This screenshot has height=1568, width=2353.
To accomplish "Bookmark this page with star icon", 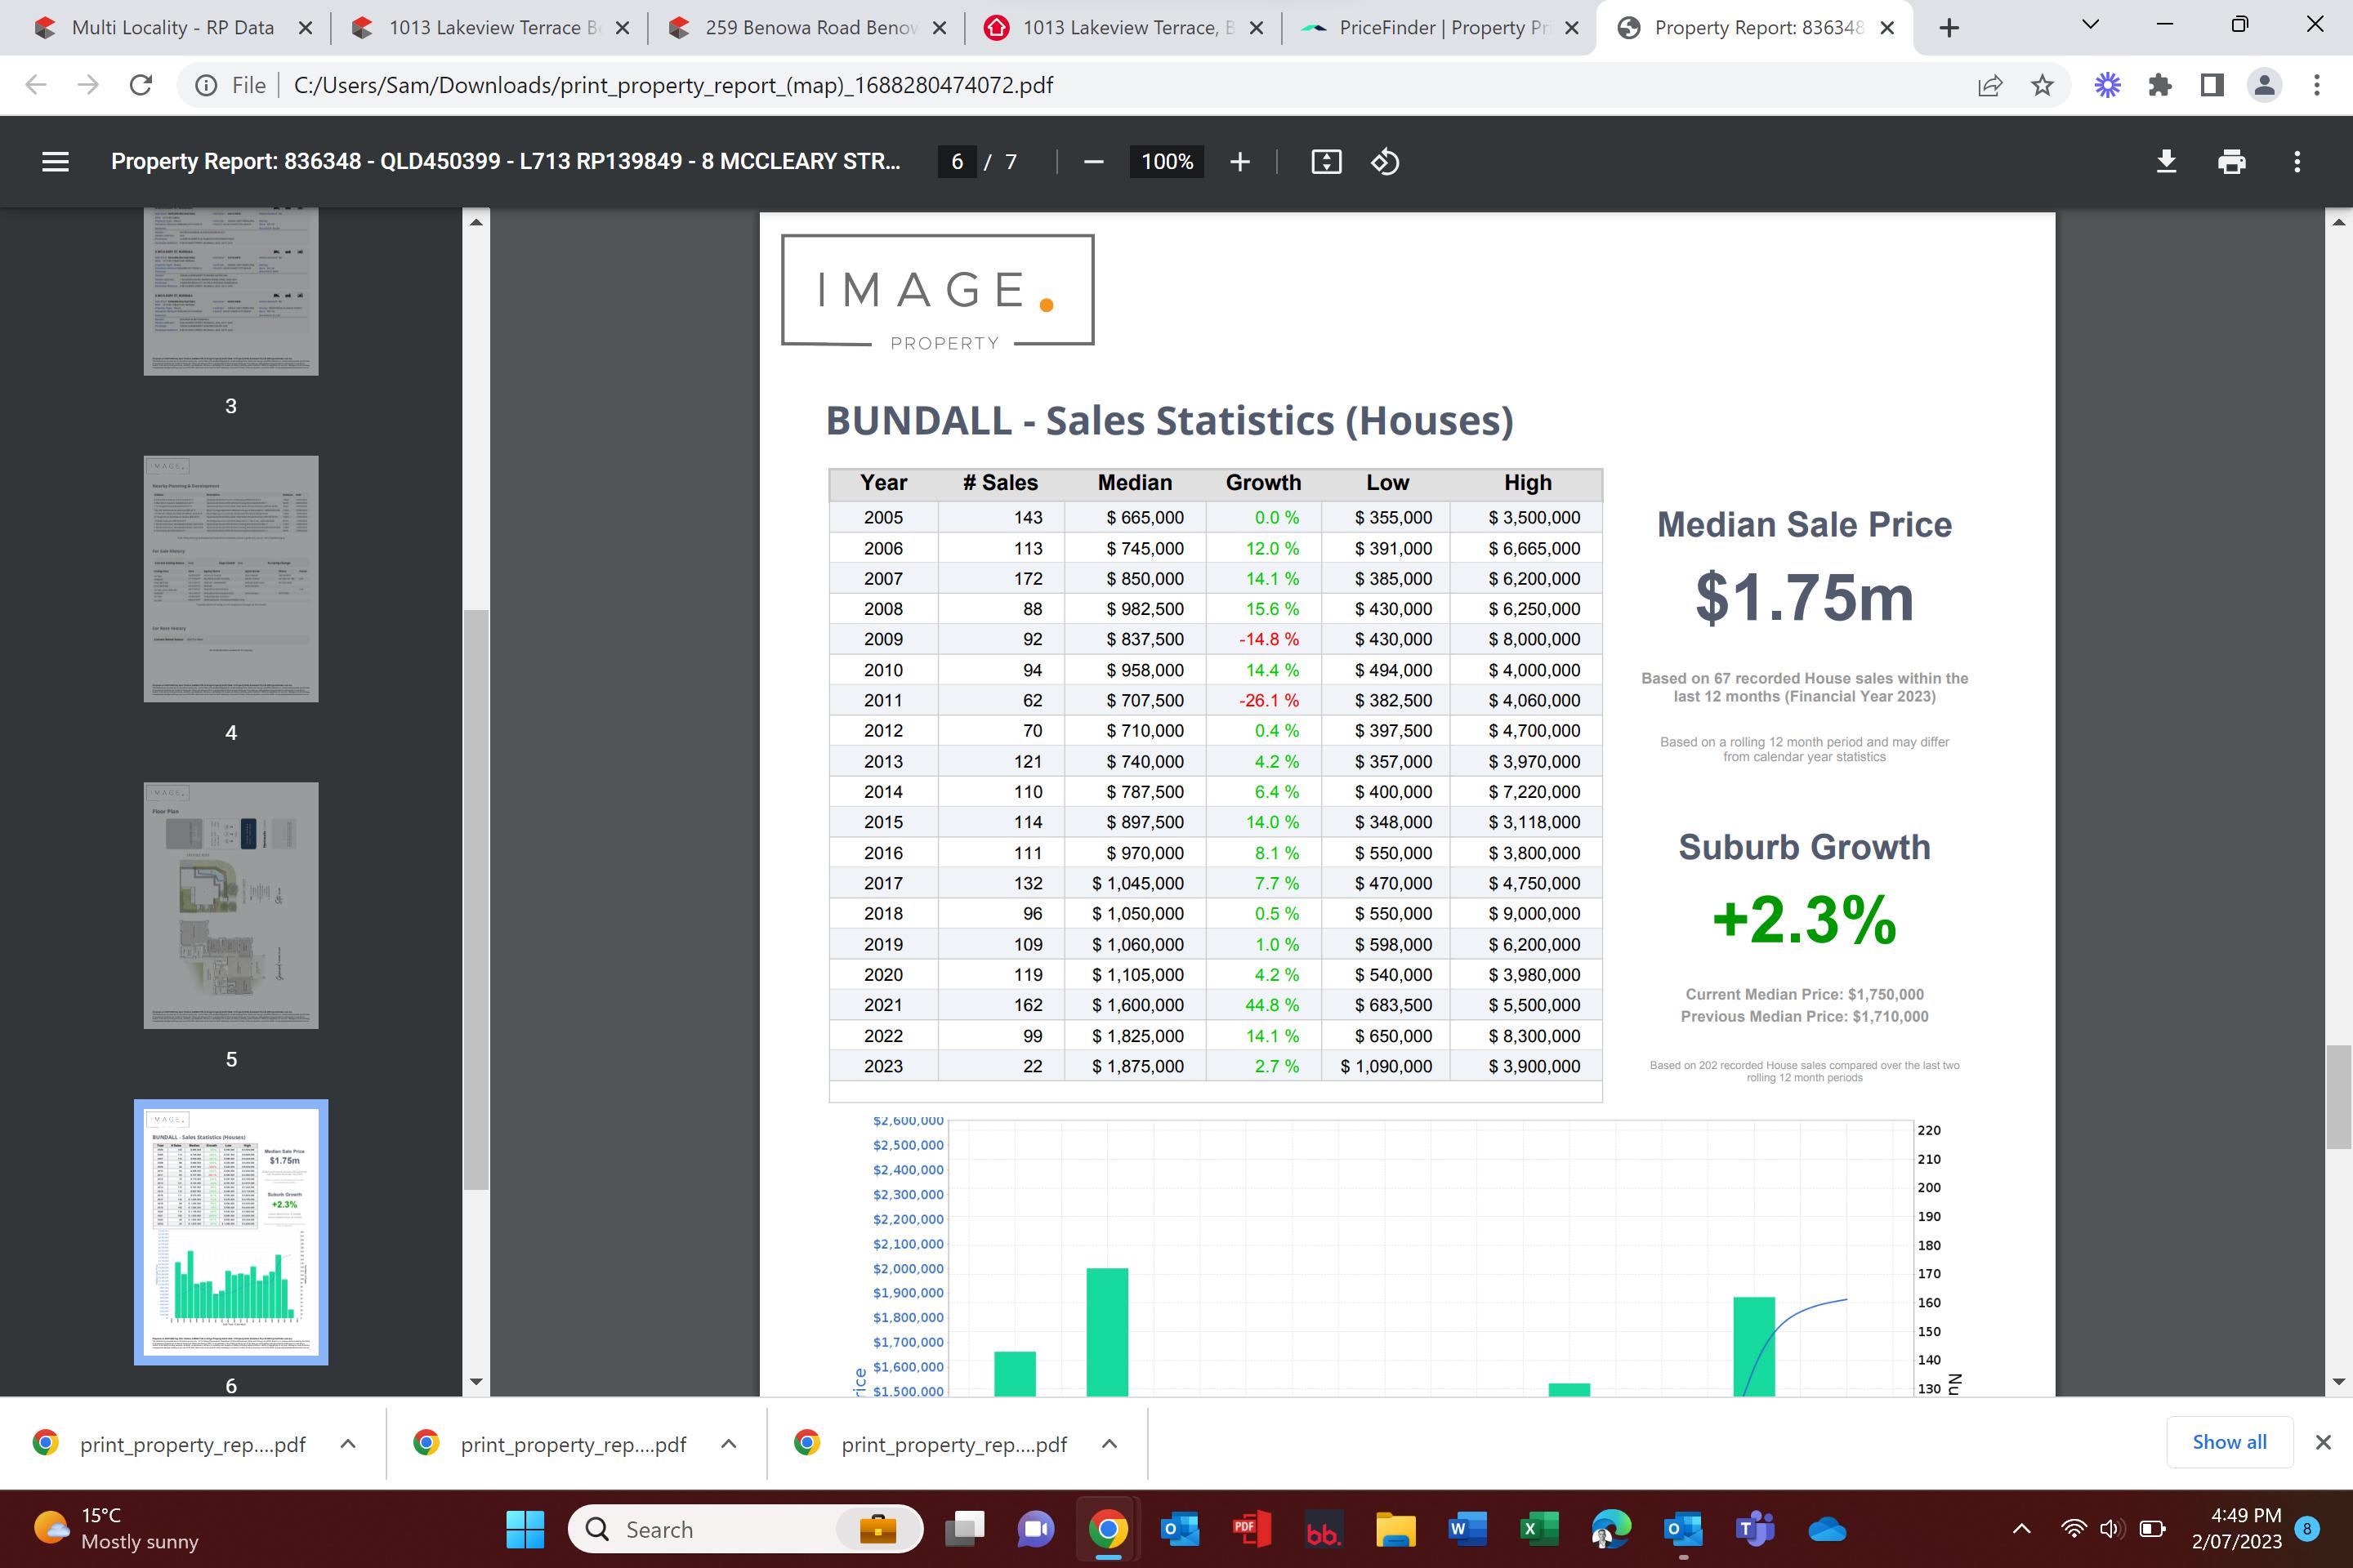I will [2042, 85].
